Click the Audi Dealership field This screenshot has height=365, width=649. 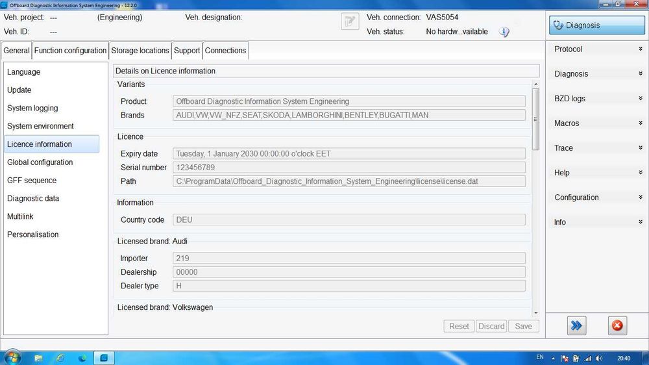[x=349, y=271]
